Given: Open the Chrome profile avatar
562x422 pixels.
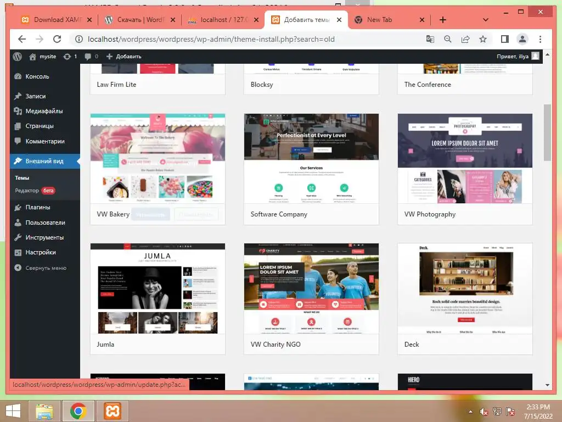Looking at the screenshot, I should pos(522,39).
